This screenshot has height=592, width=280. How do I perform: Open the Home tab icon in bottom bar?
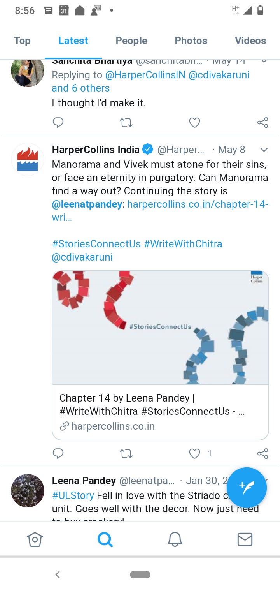[35, 539]
